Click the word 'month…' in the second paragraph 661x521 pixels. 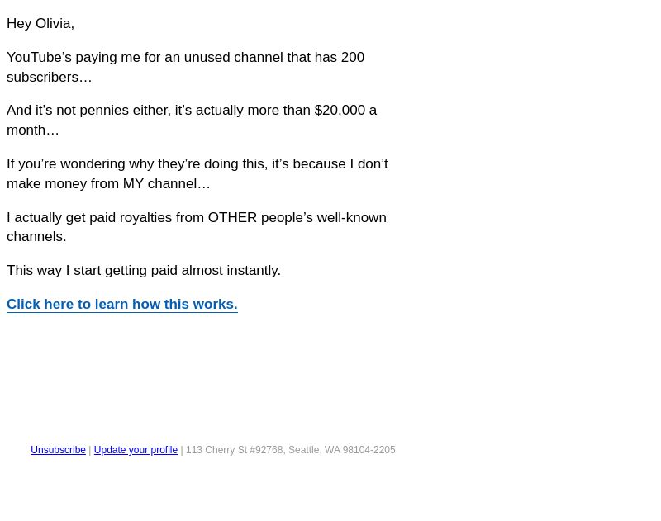[x=33, y=130]
